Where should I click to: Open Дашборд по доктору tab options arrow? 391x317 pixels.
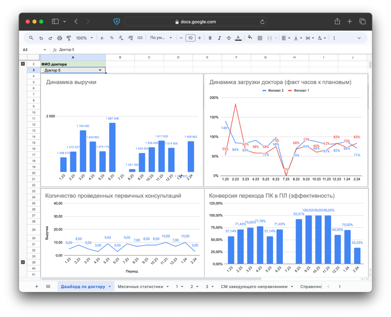coord(110,287)
